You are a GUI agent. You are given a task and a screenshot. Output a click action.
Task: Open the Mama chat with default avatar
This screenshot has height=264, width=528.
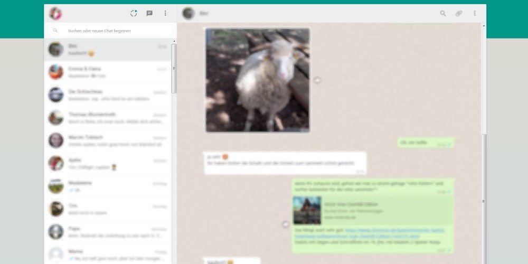pos(107,254)
